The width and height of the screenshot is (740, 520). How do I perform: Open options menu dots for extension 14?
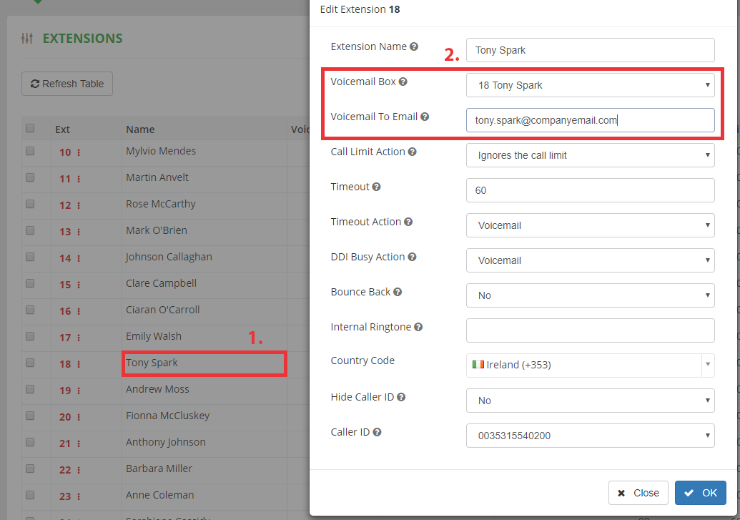(79, 258)
